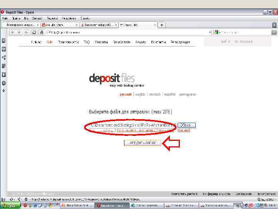Click the Reload page icon
The height and width of the screenshot is (209, 278).
pos(34,33)
